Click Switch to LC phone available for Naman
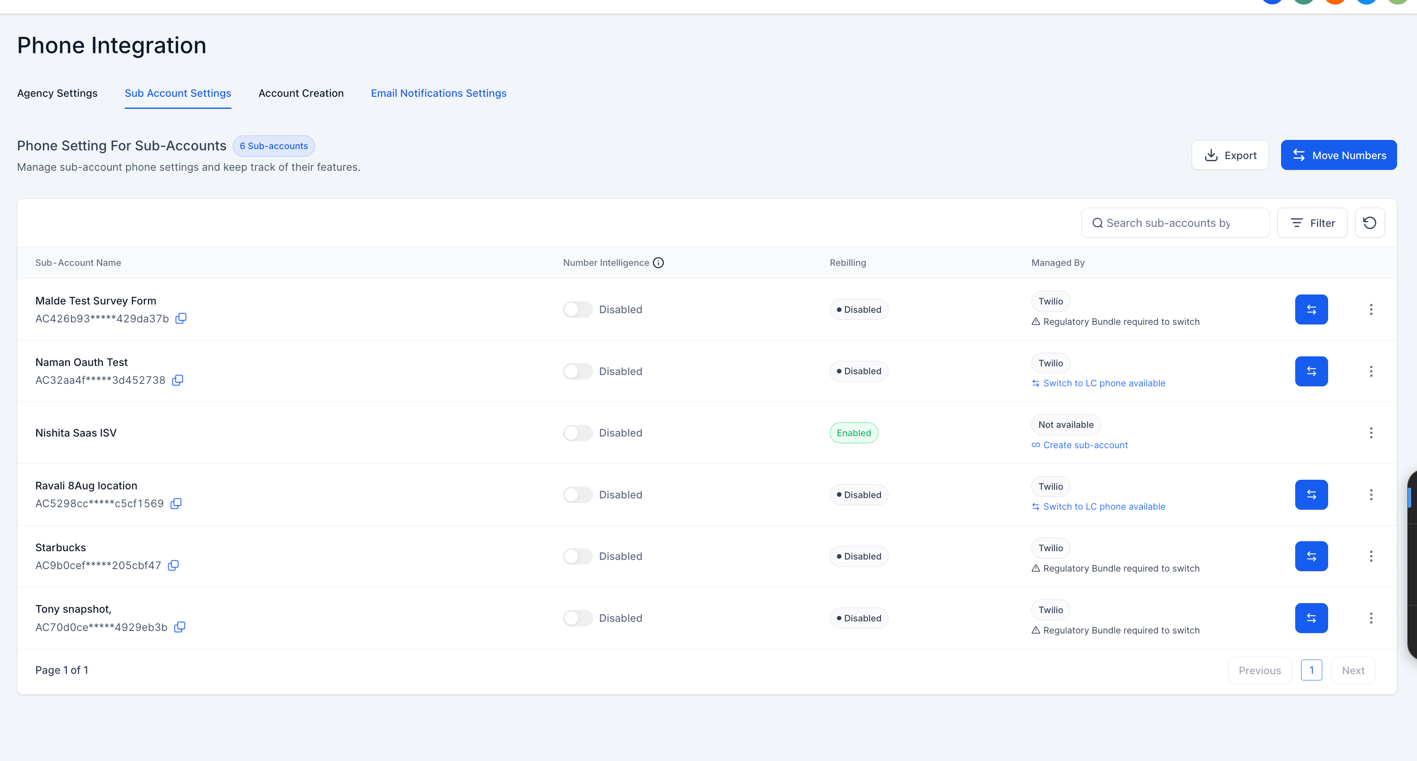The width and height of the screenshot is (1417, 761). pos(1103,383)
